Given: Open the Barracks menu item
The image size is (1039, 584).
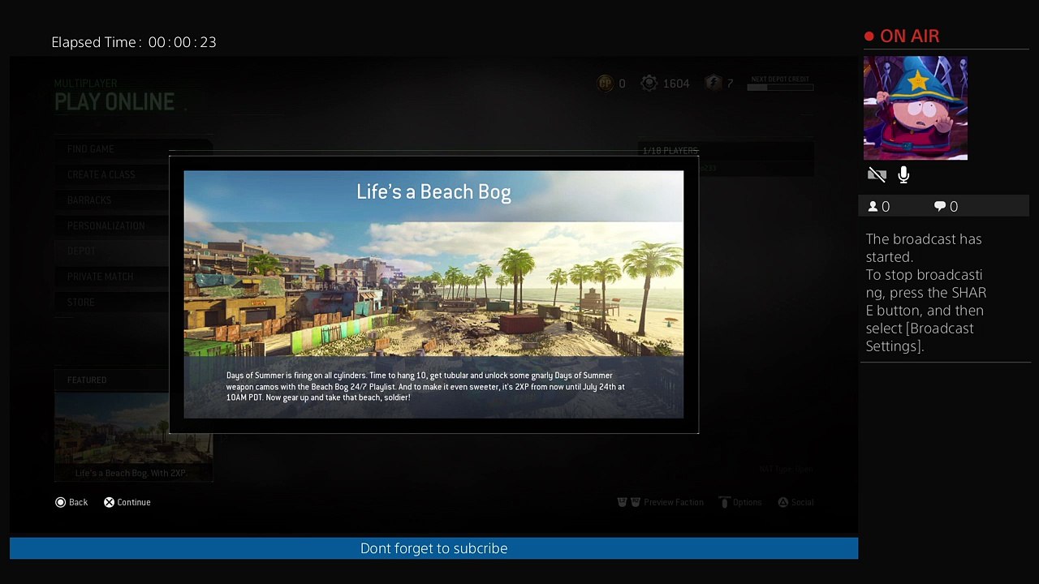Looking at the screenshot, I should click(89, 200).
